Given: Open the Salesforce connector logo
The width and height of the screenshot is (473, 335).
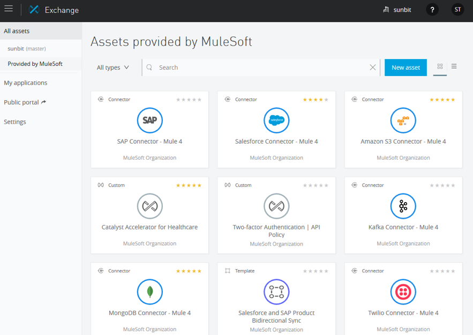Looking at the screenshot, I should (x=276, y=121).
